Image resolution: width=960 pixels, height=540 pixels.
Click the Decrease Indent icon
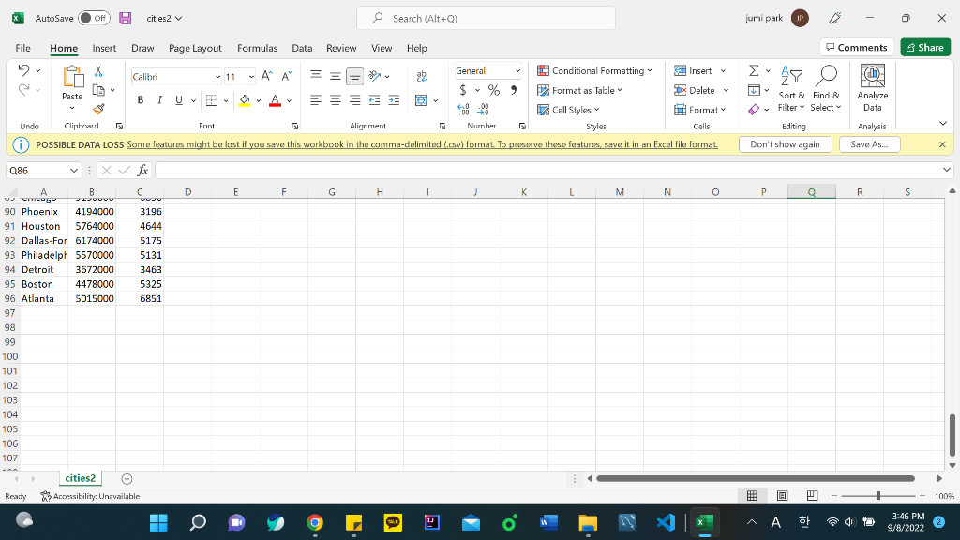374,99
